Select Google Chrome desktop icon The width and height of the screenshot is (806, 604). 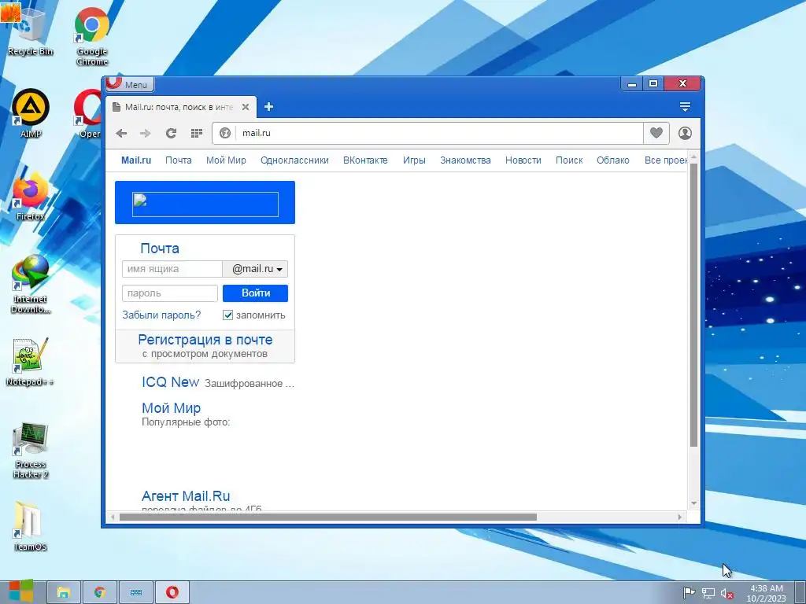pyautogui.click(x=92, y=36)
